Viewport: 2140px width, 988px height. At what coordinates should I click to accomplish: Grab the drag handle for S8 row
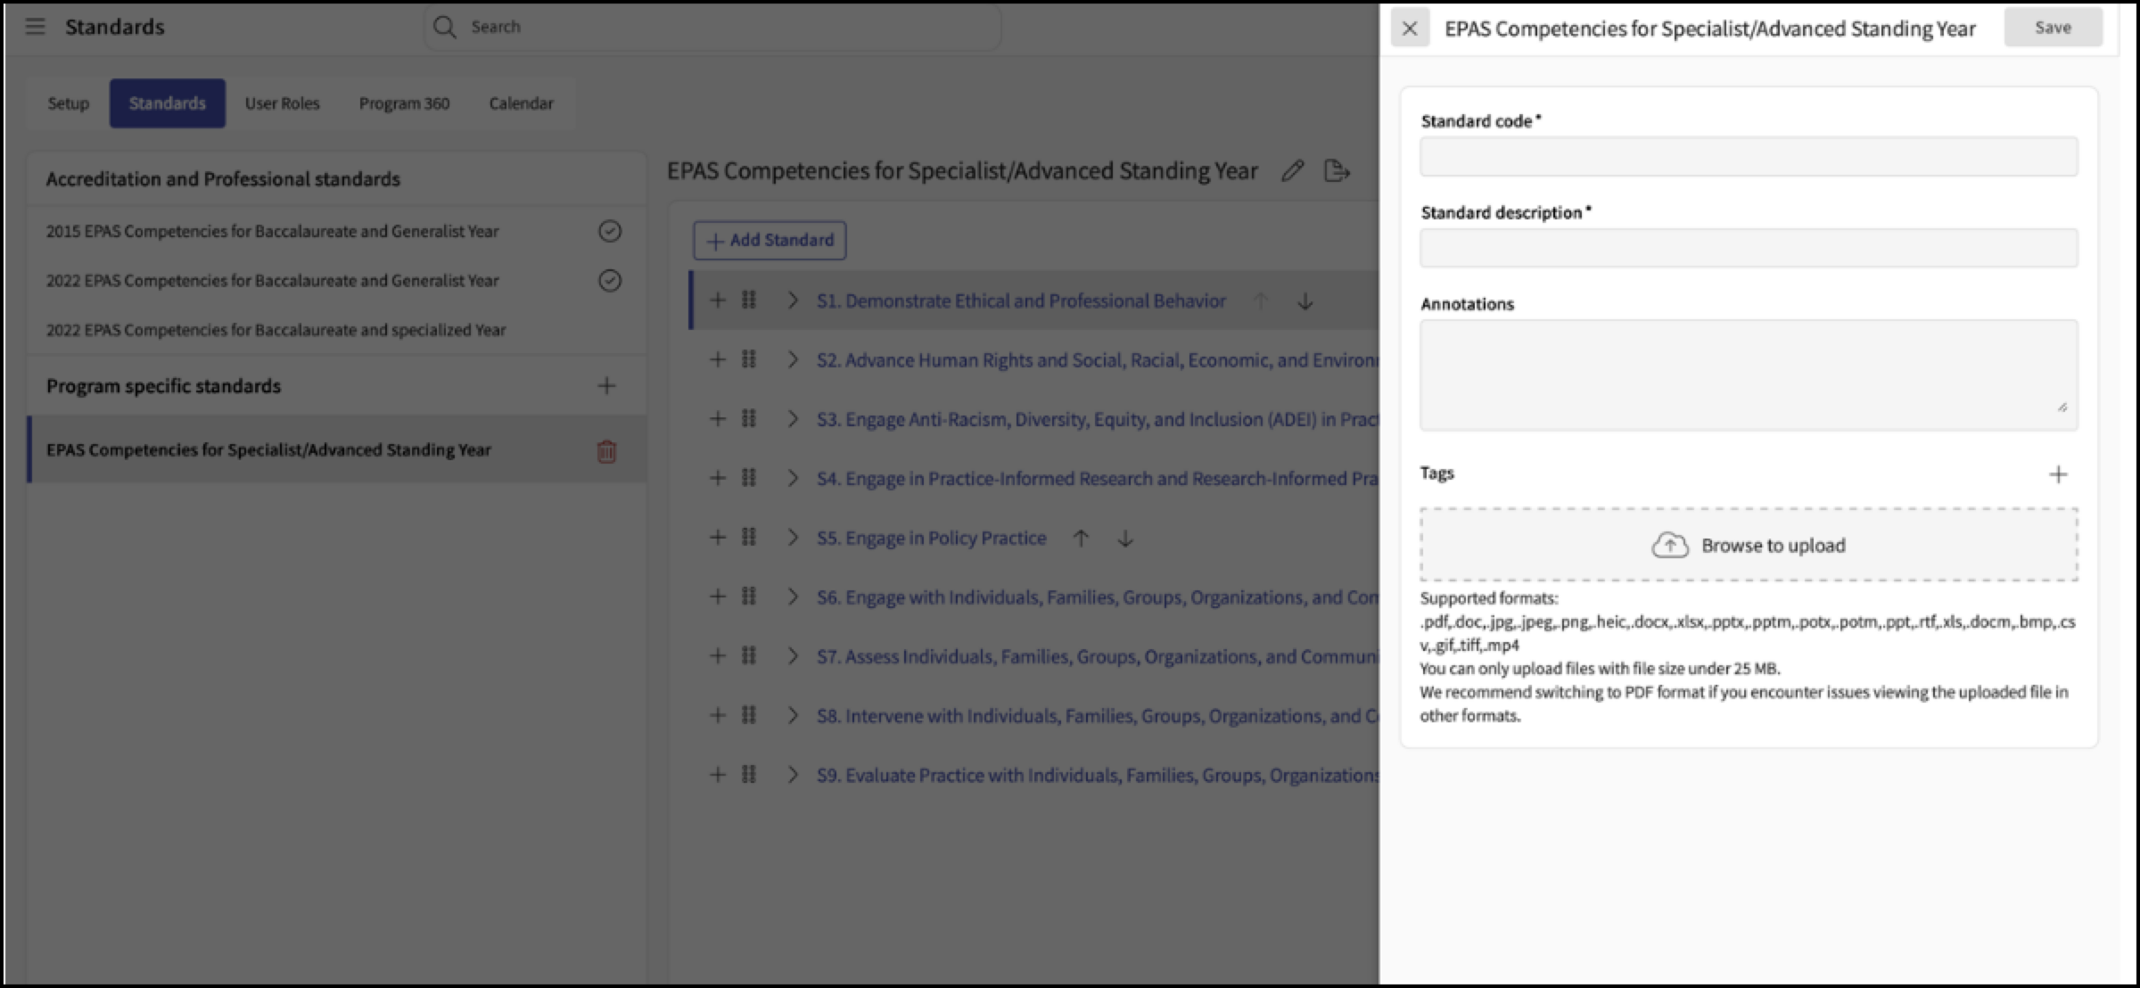pyautogui.click(x=749, y=715)
